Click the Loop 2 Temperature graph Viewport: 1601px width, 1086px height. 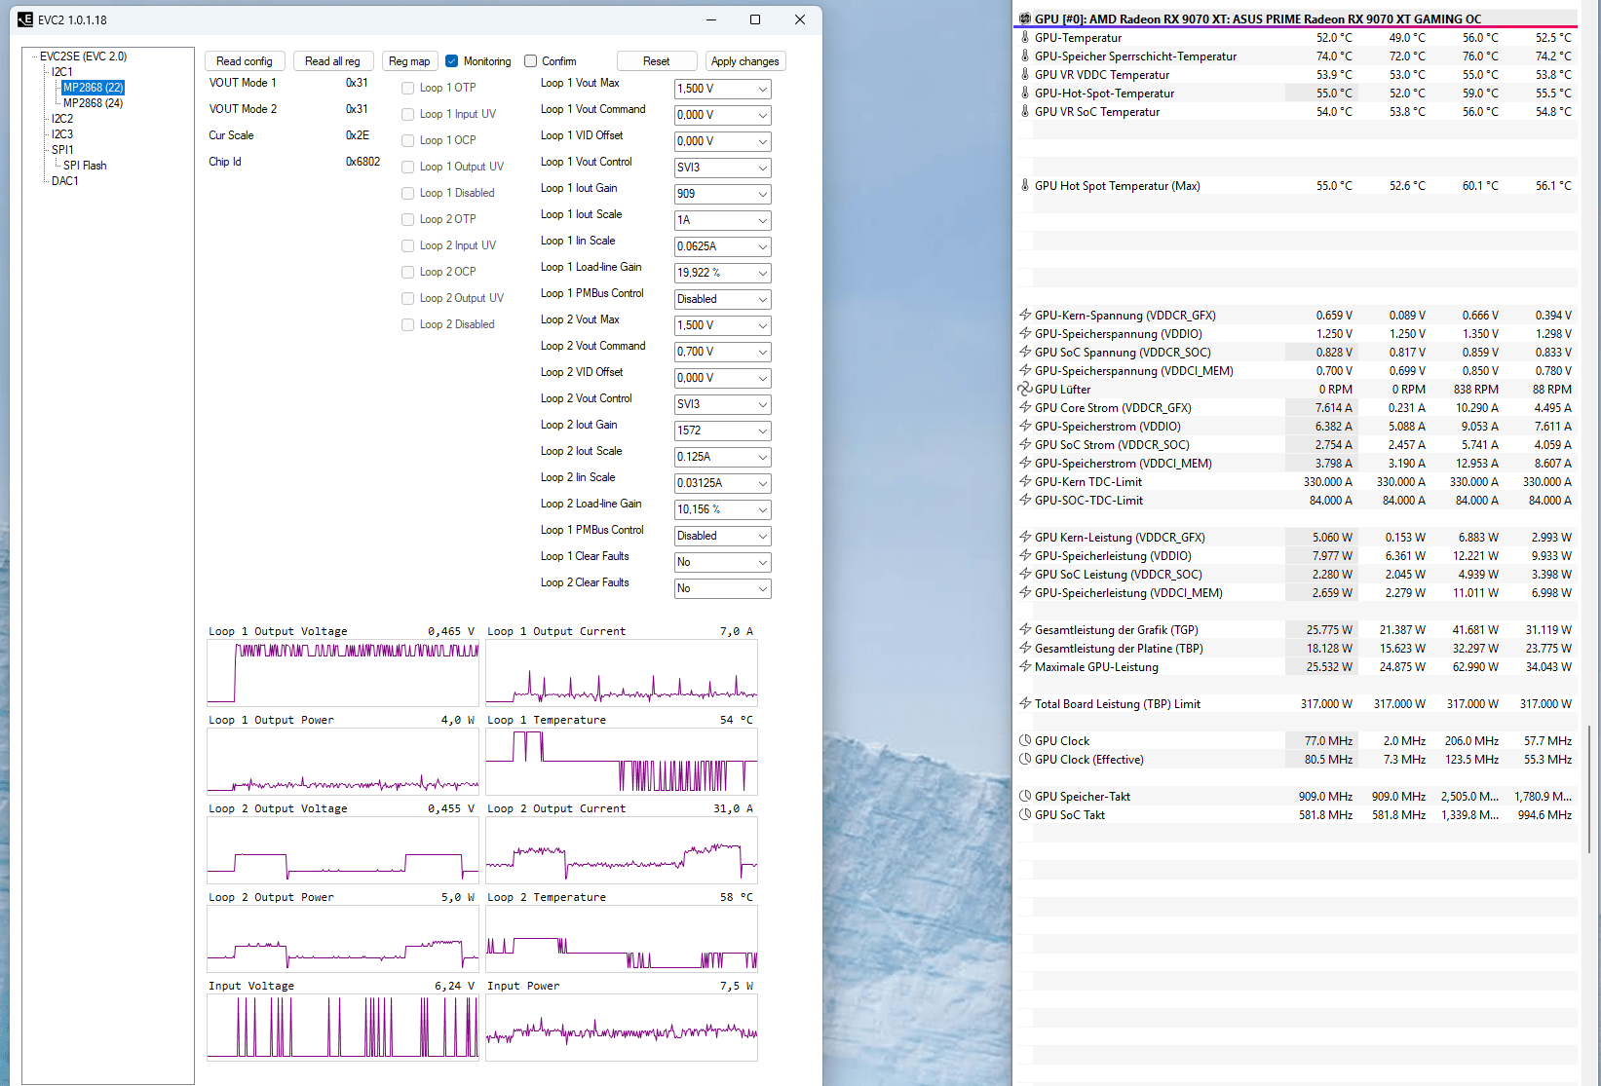622,939
